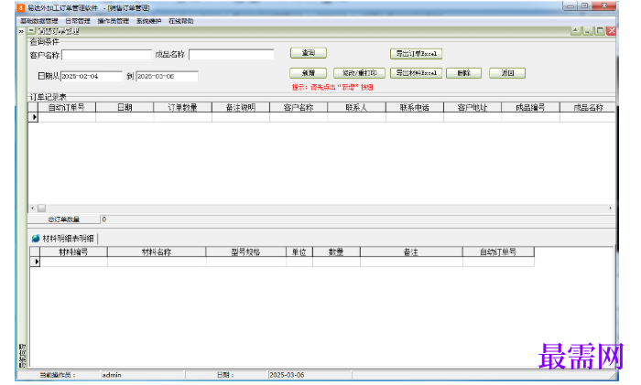Click the 单位 column header
This screenshot has height=385, width=641.
(299, 251)
